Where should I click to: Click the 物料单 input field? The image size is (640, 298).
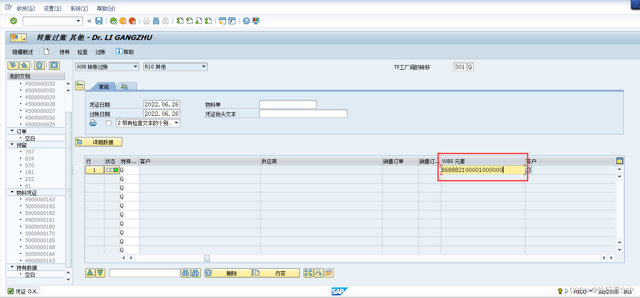coord(288,104)
